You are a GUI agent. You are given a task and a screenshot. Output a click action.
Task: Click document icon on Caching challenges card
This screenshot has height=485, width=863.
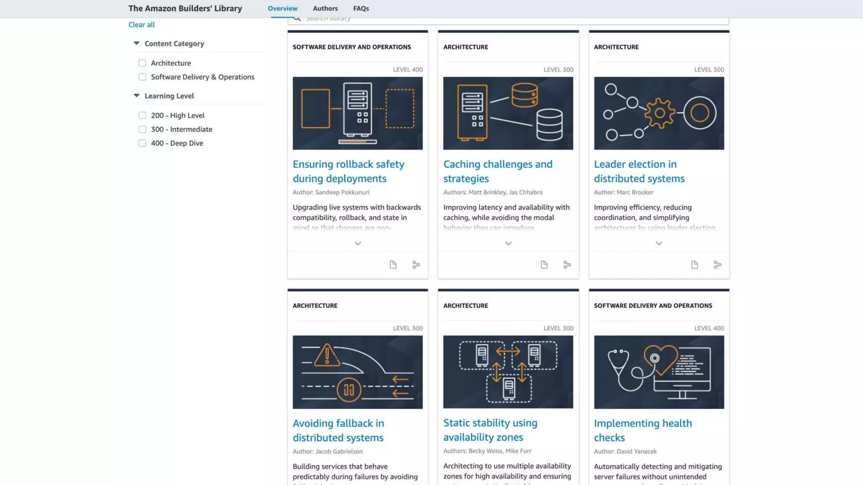click(x=544, y=265)
